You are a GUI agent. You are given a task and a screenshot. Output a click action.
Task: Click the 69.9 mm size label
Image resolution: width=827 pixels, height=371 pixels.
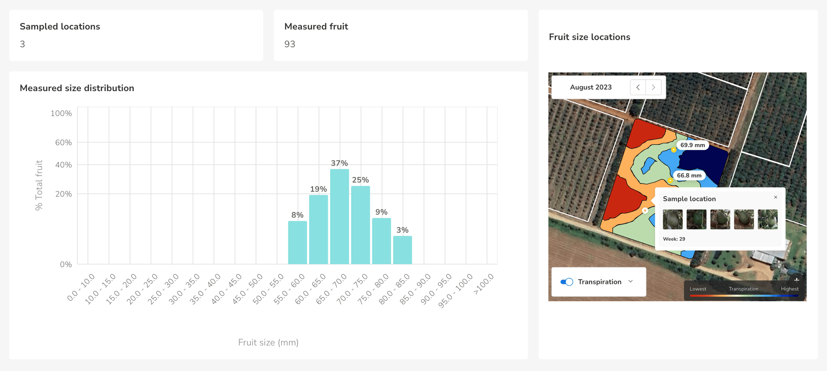tap(693, 145)
